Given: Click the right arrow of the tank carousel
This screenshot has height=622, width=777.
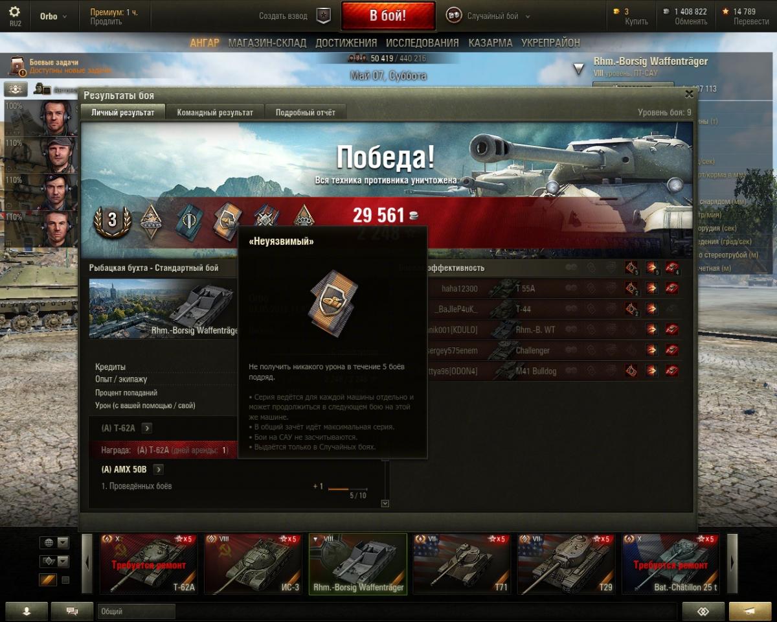Looking at the screenshot, I should tap(732, 564).
